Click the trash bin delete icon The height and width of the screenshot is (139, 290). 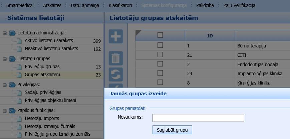coord(116,58)
